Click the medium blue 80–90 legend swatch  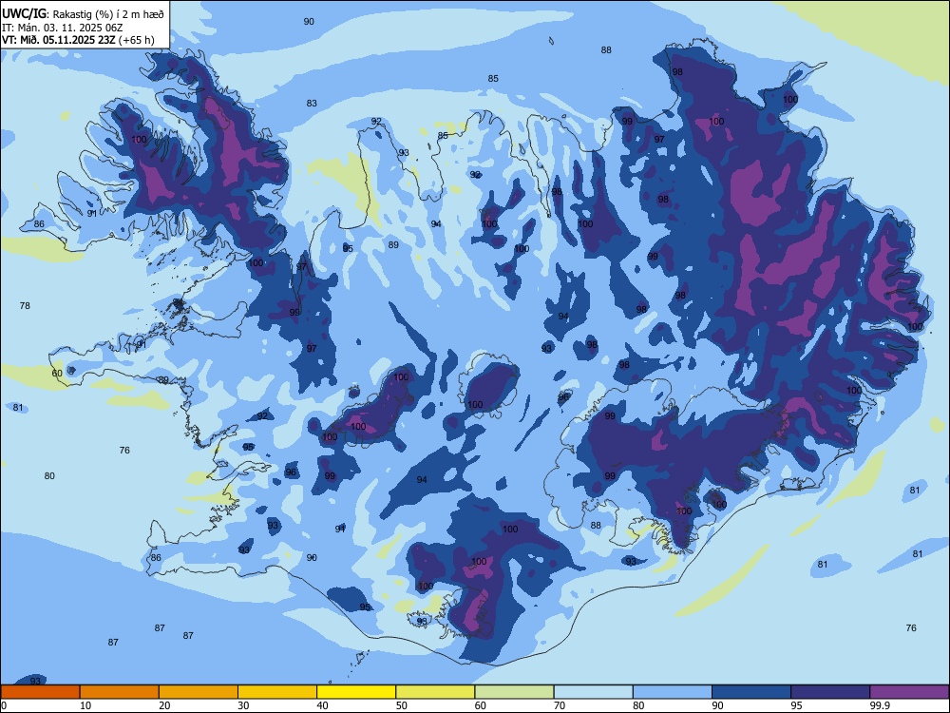(x=673, y=692)
